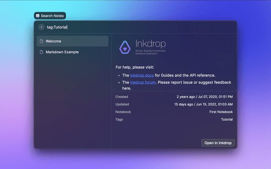Viewport: 271px width, 169px height.
Task: Click the Updated date value
Action: click(203, 104)
